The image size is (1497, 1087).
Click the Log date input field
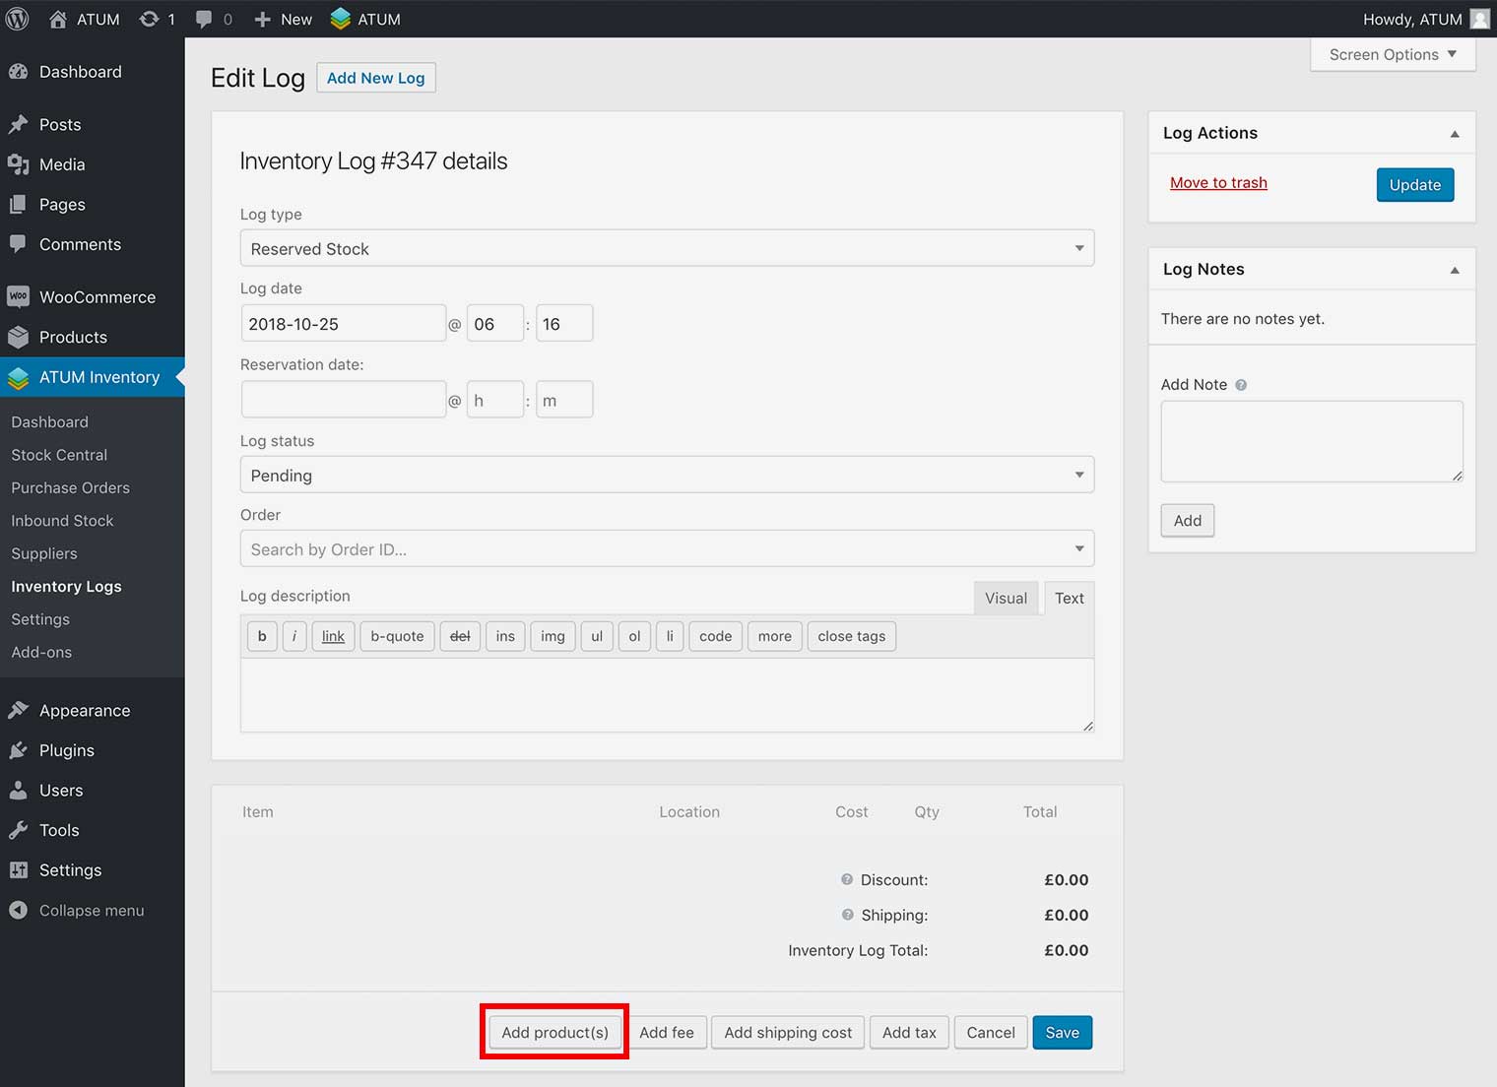(x=343, y=324)
